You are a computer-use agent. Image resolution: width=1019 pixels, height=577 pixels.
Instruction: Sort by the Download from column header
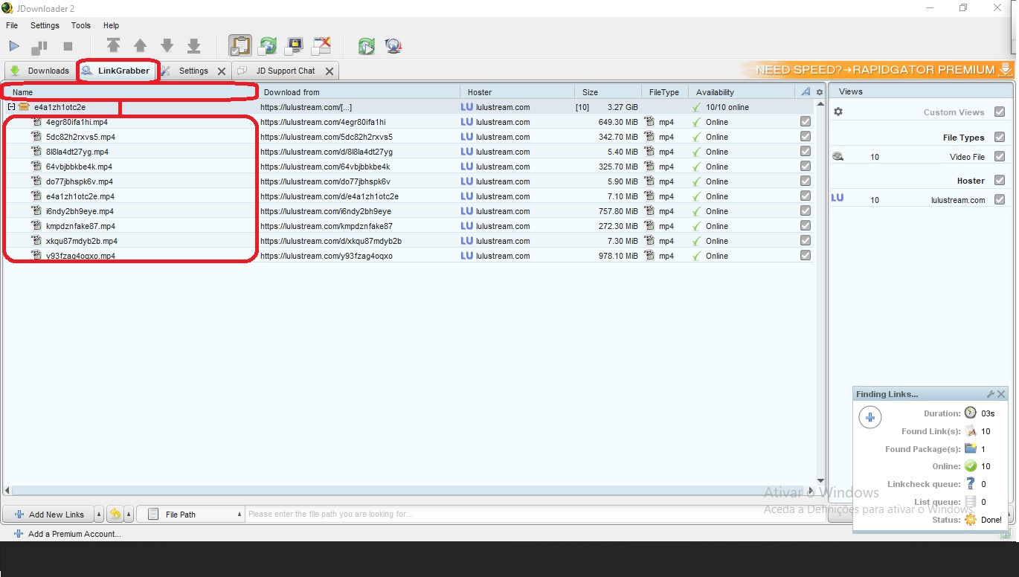359,92
